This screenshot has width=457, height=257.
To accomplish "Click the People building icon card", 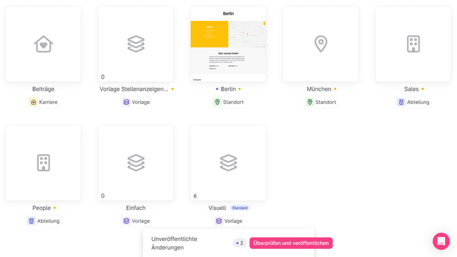I will (x=43, y=163).
